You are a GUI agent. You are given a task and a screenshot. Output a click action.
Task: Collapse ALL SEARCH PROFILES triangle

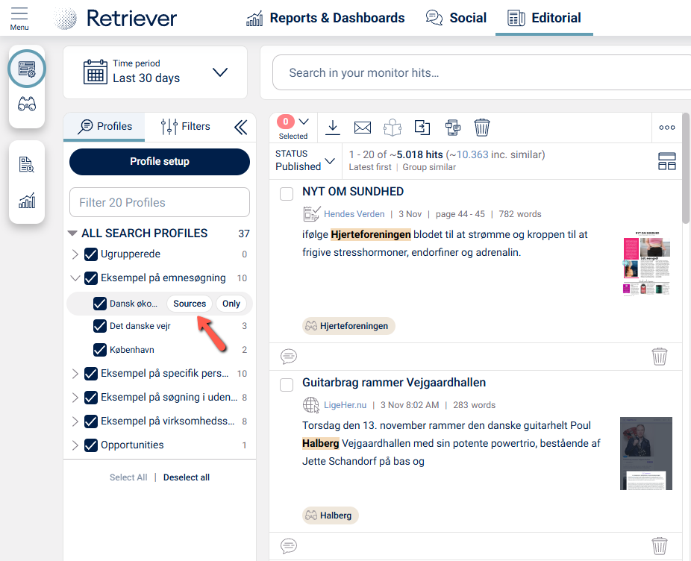click(72, 233)
